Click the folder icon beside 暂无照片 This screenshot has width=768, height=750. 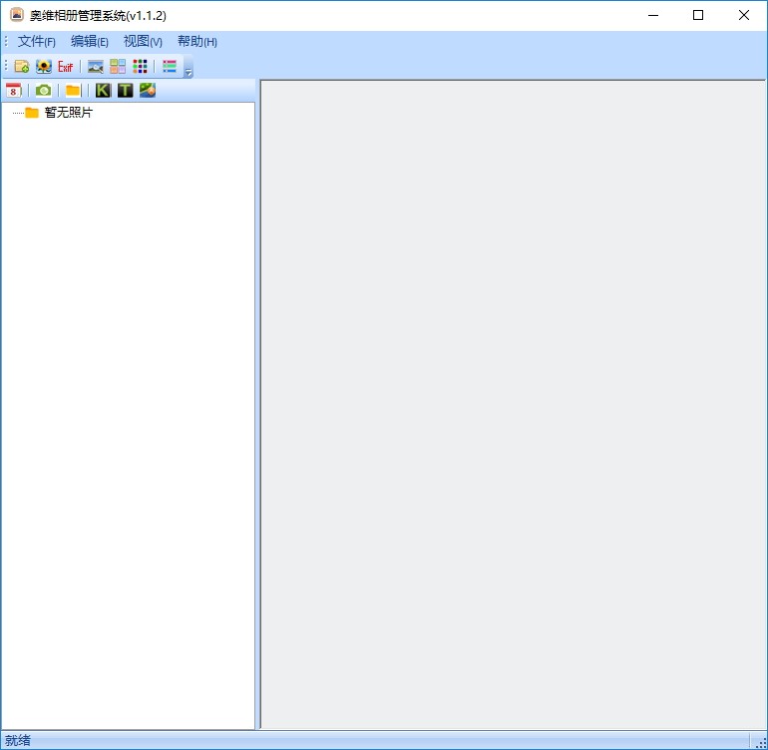click(x=32, y=113)
